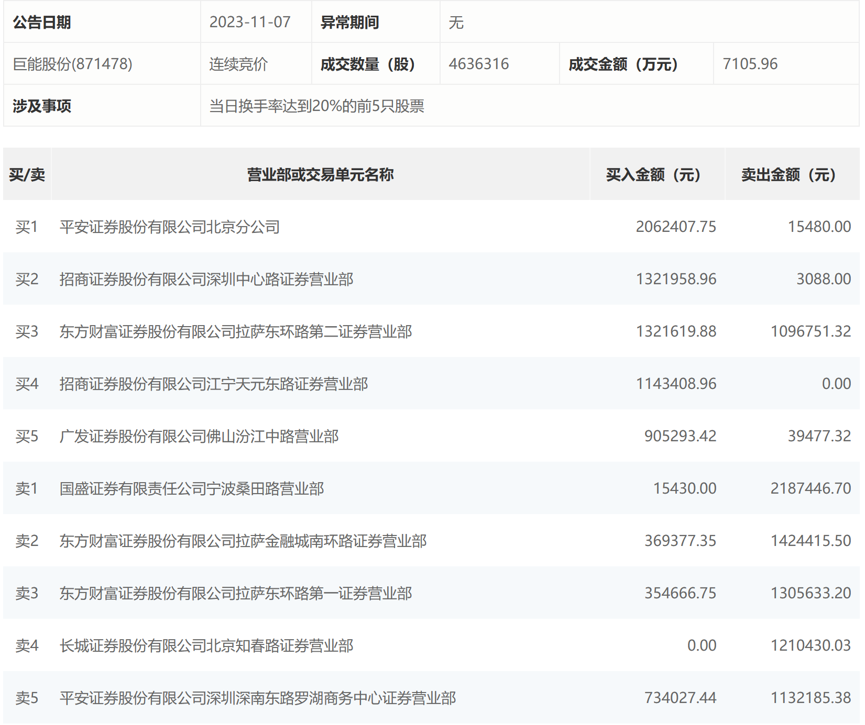Image resolution: width=865 pixels, height=725 pixels.
Task: Click the 成交金额（万元） label
Action: 623,64
